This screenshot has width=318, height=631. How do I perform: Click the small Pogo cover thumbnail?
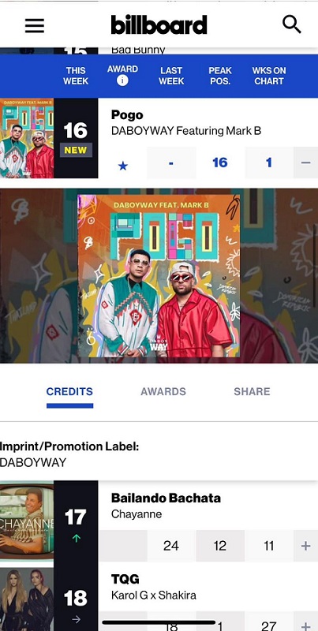coord(27,138)
